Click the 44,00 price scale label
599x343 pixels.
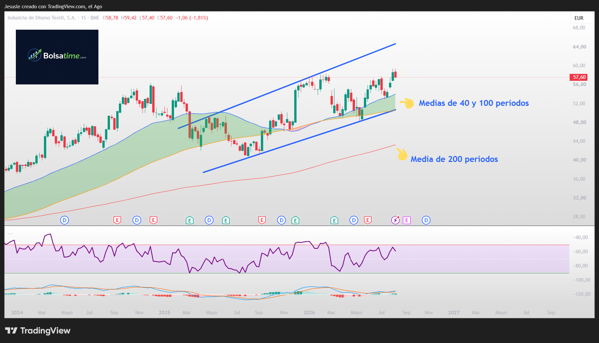click(x=579, y=141)
